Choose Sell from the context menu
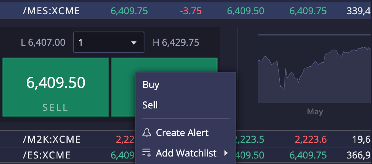 (x=150, y=105)
